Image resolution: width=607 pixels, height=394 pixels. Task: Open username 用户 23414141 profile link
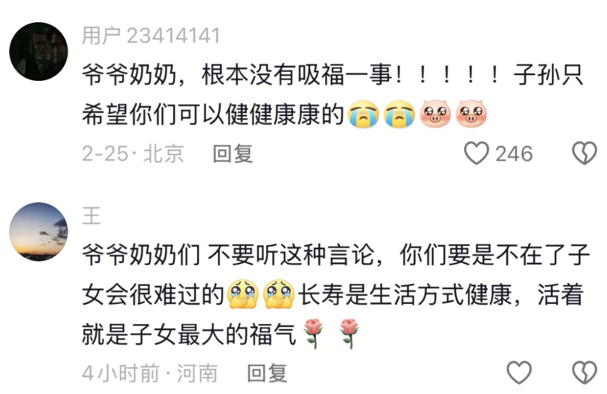tap(151, 36)
